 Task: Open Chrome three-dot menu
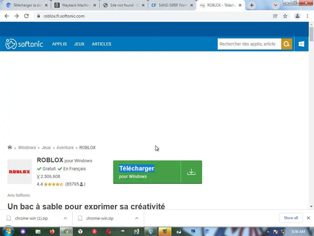click(307, 16)
